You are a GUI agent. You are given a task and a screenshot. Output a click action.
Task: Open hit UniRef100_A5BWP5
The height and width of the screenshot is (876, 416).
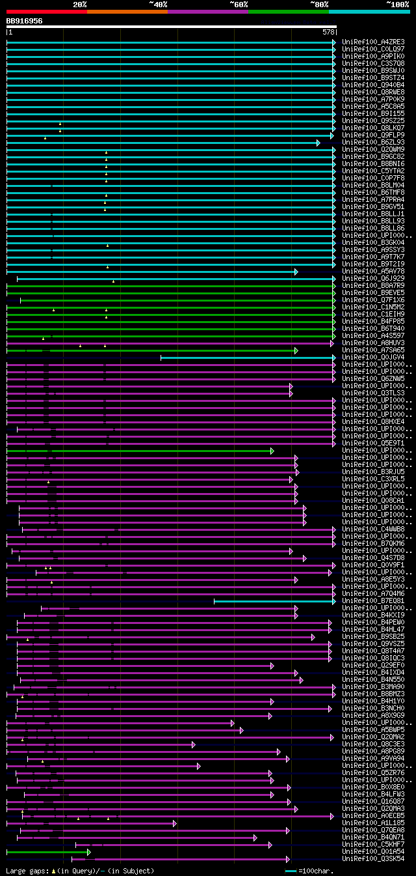coord(373,729)
